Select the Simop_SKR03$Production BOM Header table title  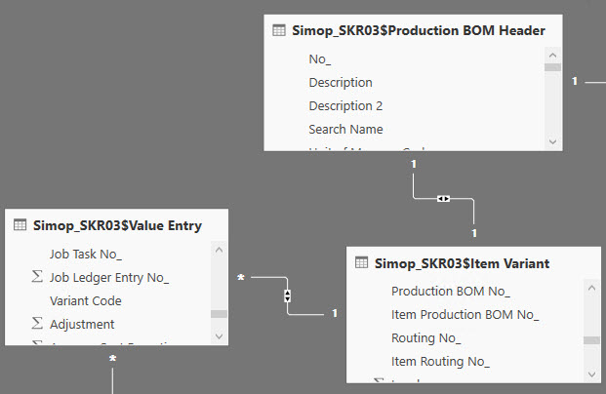coord(419,30)
